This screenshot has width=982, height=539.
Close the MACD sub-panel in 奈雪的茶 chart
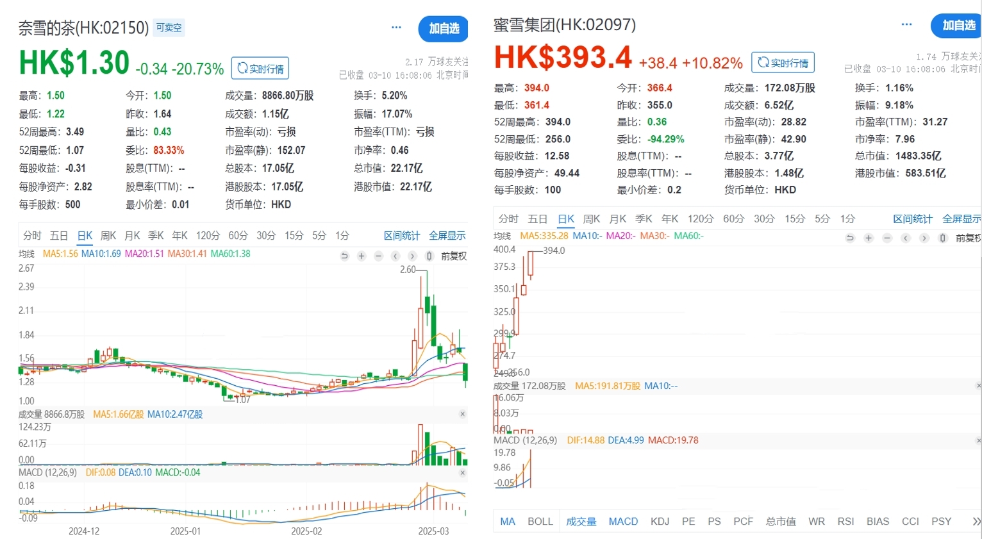(462, 472)
